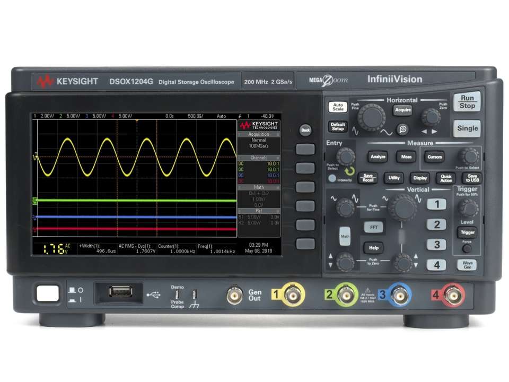Push the horizontal position knob labeled Push Zero

click(431, 117)
